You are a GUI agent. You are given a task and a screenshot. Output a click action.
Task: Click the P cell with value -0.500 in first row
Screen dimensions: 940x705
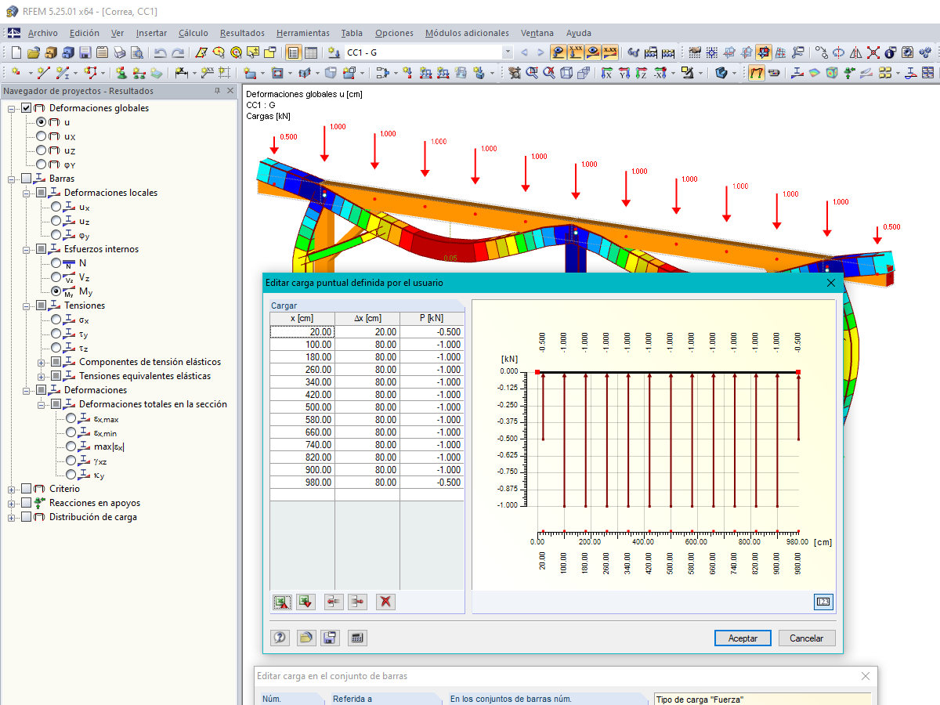click(x=432, y=331)
